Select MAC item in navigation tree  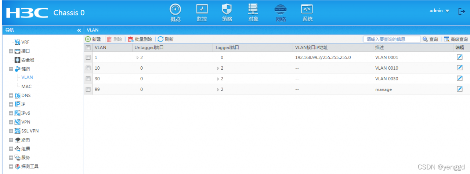pyautogui.click(x=26, y=86)
